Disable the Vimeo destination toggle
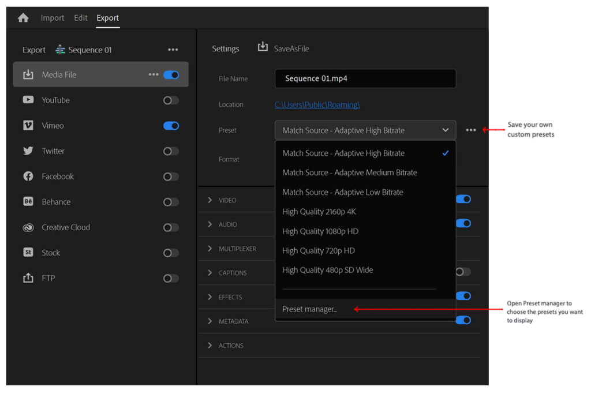 [x=171, y=126]
